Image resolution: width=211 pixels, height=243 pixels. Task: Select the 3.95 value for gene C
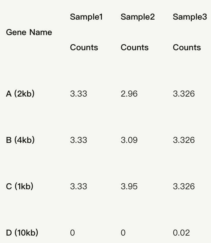click(129, 186)
